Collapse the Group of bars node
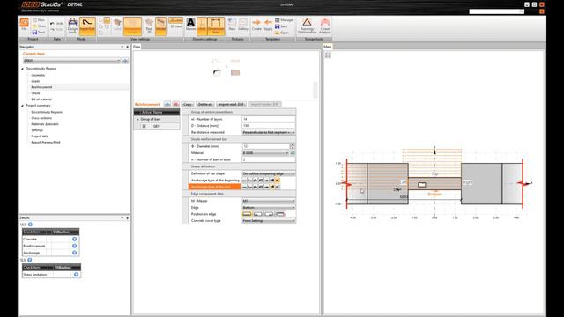This screenshot has width=564, height=317. coord(137,120)
